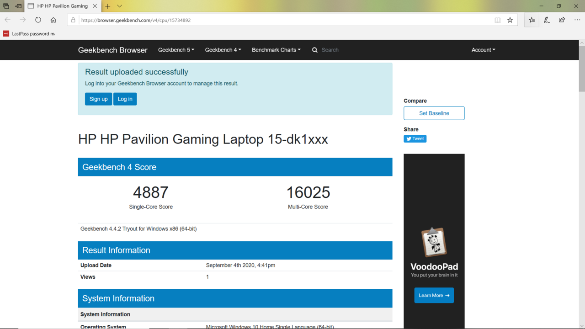The width and height of the screenshot is (585, 329).
Task: Go to the Home page icon
Action: pos(53,20)
